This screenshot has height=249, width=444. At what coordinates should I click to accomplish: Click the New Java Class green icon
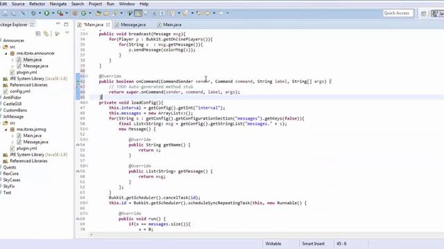pos(83,13)
